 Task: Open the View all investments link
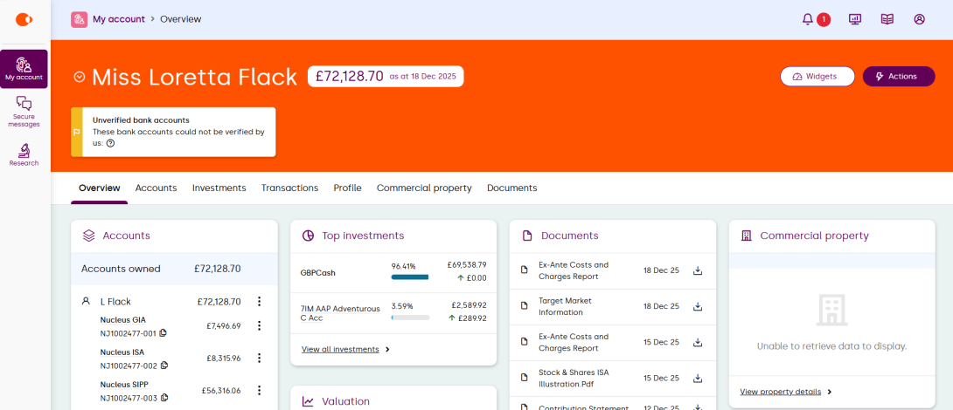(345, 349)
